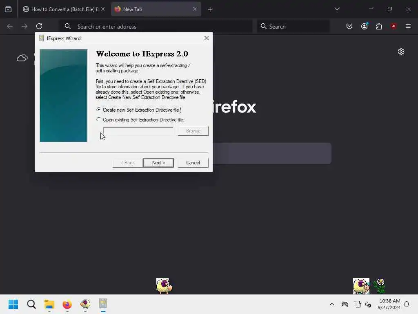Click the Firefox taskbar icon
This screenshot has width=418, height=314.
(x=67, y=304)
